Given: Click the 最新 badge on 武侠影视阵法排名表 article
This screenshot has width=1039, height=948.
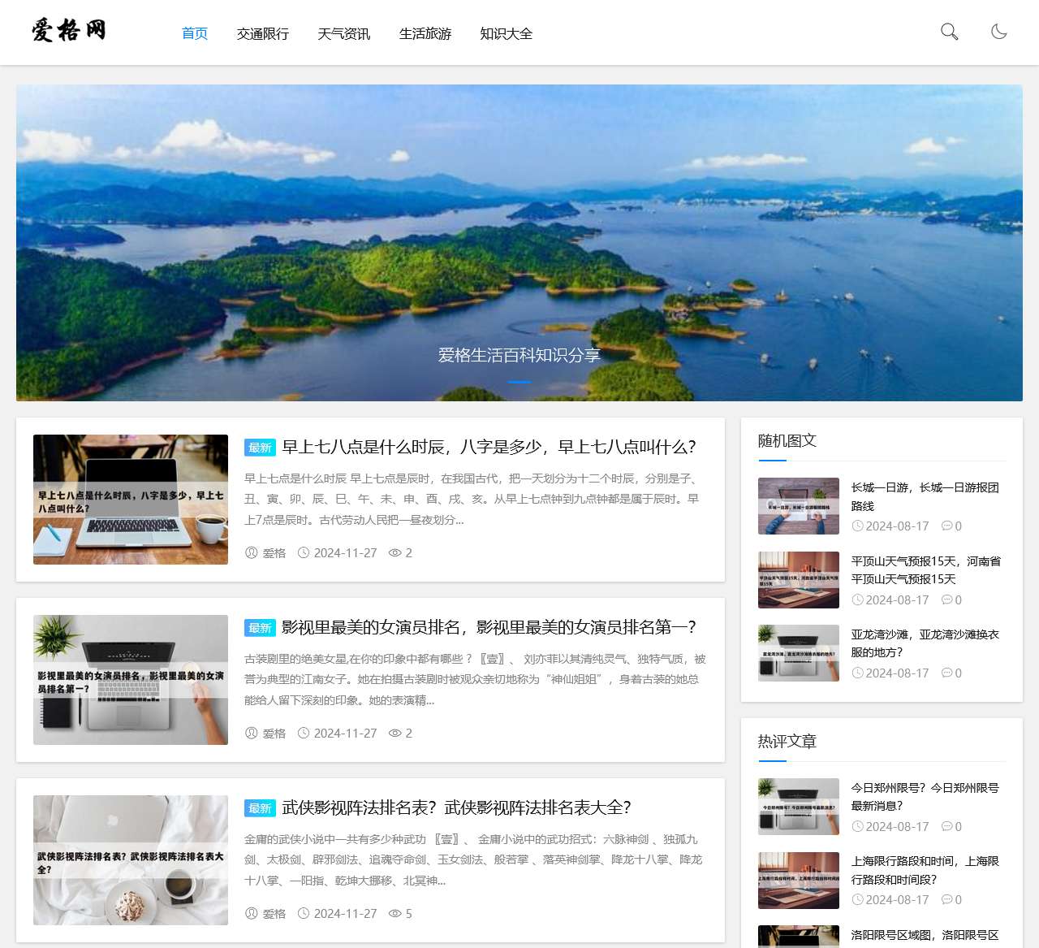Looking at the screenshot, I should [259, 808].
